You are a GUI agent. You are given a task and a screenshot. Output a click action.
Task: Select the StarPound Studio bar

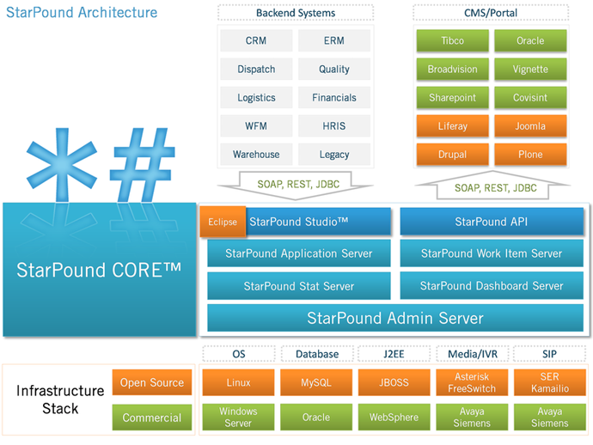click(319, 222)
